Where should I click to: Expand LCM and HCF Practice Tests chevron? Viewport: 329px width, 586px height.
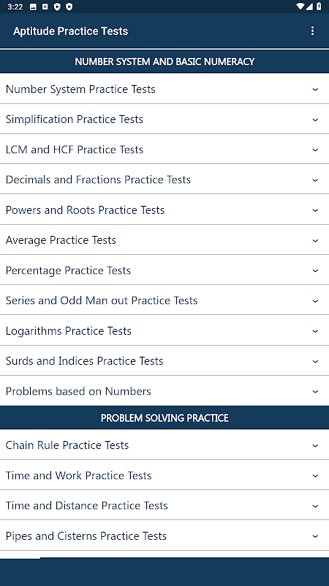315,149
